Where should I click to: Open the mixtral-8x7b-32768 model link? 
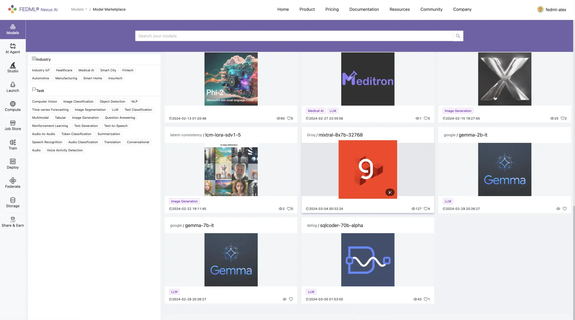coord(340,135)
